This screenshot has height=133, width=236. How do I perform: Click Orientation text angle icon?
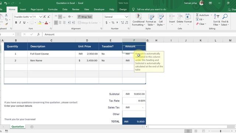pyautogui.click(x=70, y=17)
